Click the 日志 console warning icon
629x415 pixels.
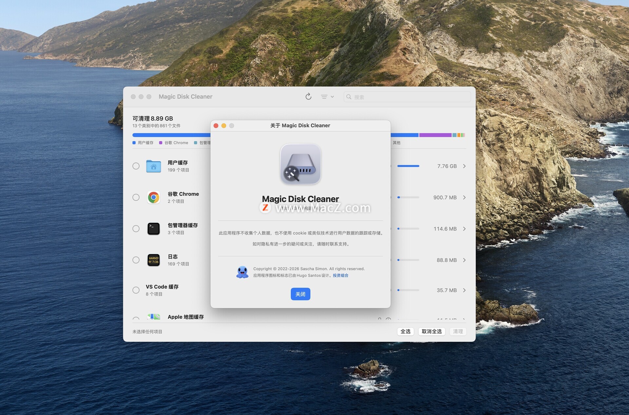point(153,260)
